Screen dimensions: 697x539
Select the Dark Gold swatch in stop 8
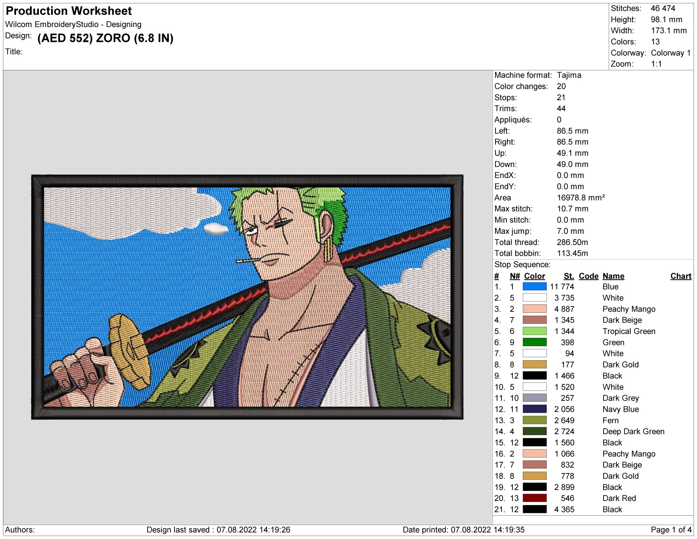534,364
